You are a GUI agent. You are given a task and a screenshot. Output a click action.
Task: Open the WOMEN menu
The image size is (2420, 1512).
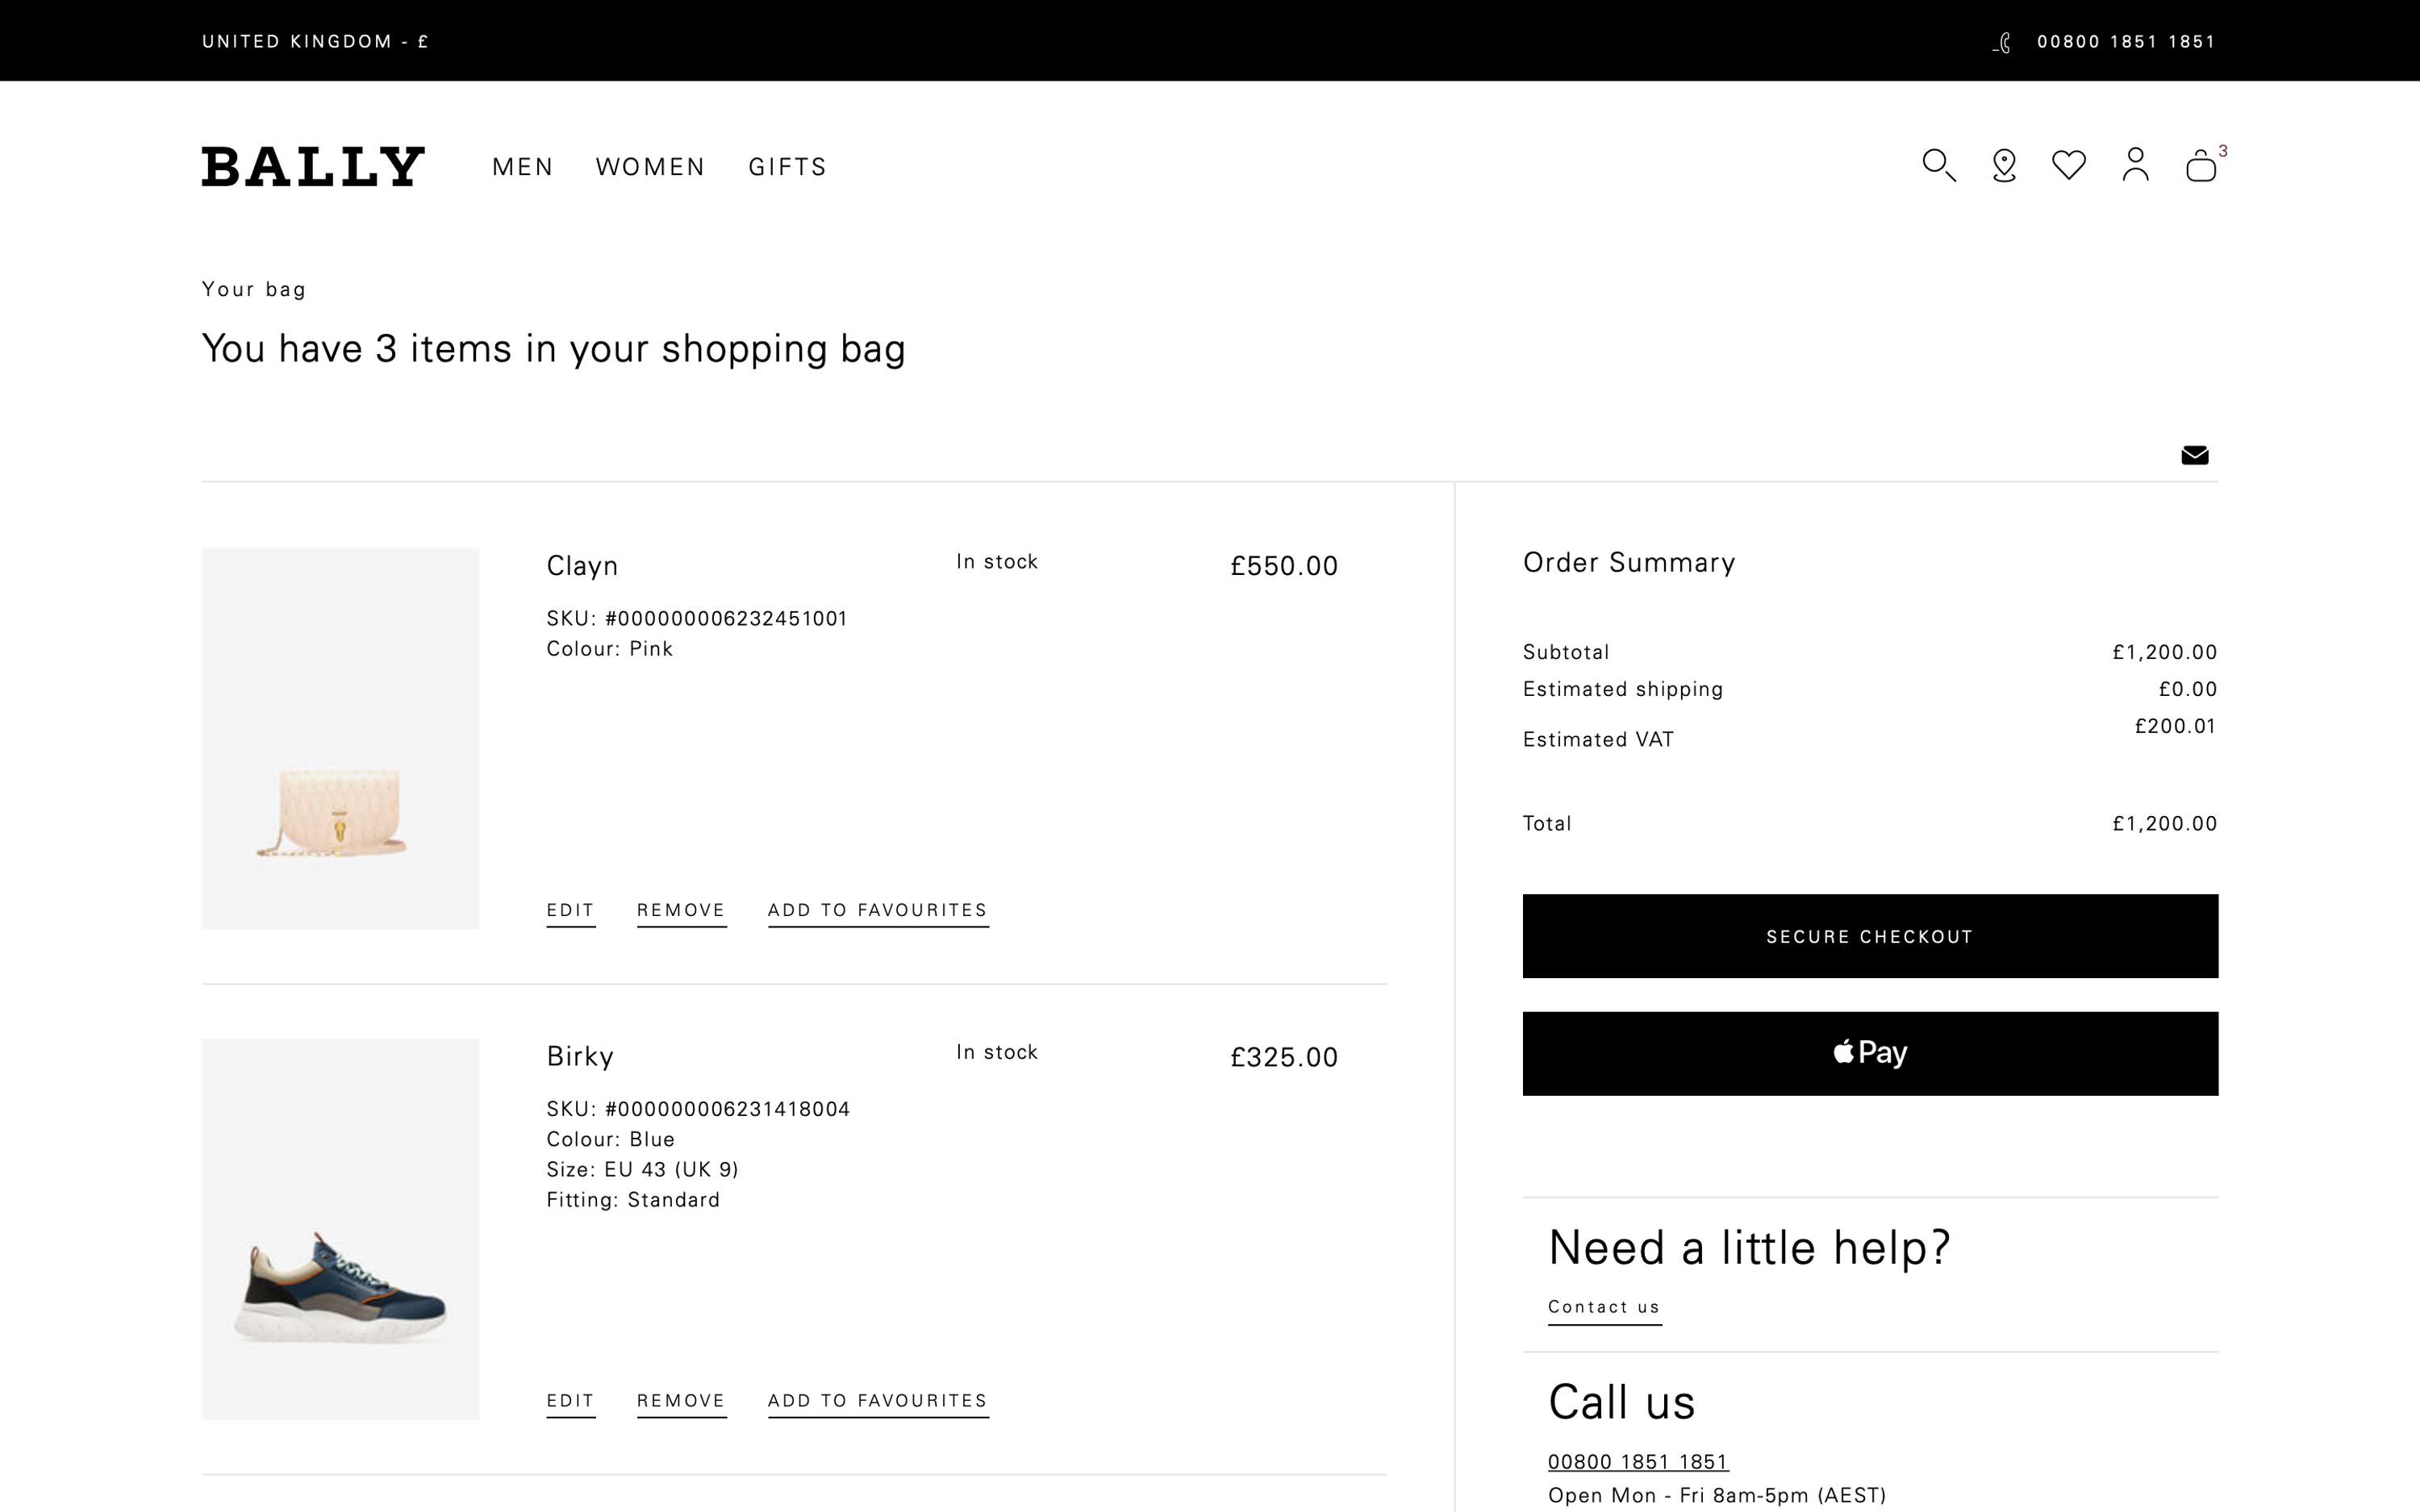[650, 167]
